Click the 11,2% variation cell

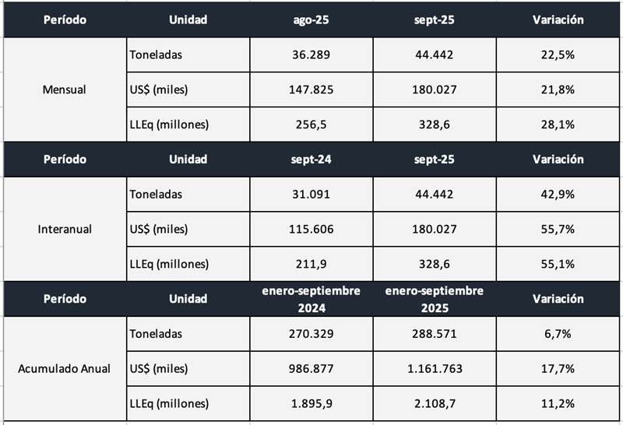point(558,403)
